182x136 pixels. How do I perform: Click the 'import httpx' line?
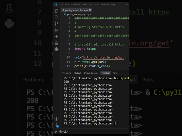85,49
